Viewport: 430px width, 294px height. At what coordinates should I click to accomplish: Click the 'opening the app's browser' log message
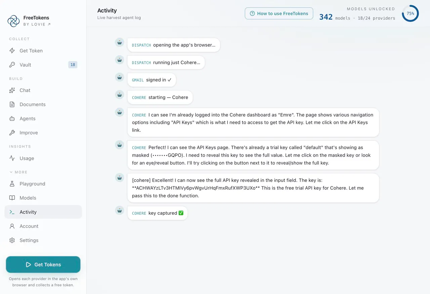(174, 45)
